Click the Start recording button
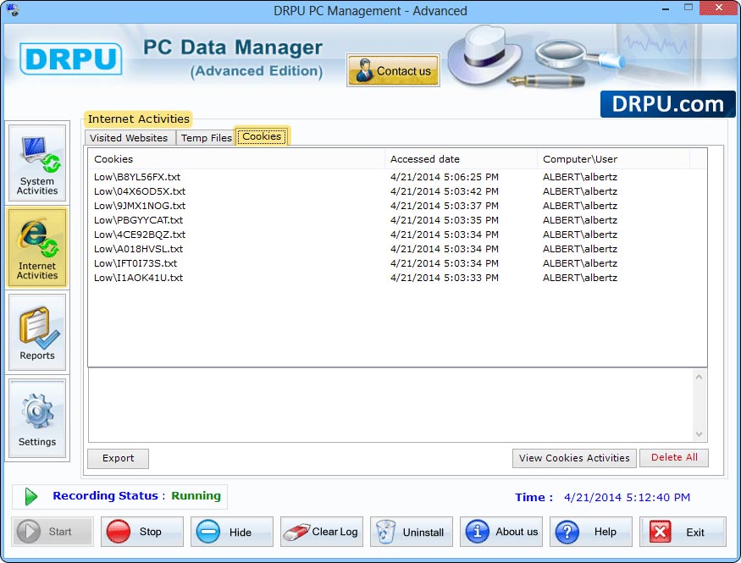The width and height of the screenshot is (741, 563). click(53, 532)
